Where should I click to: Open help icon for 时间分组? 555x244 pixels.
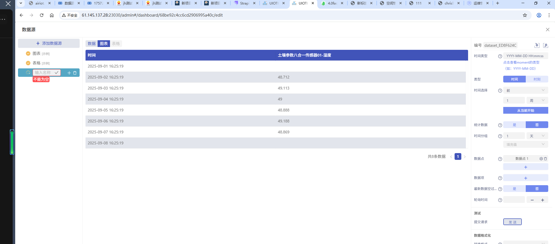500,136
